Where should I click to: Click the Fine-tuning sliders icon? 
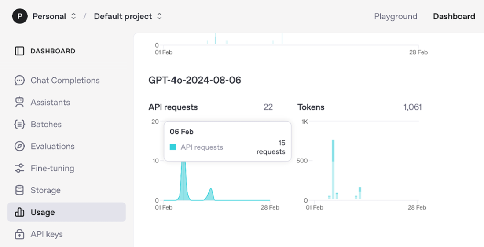pyautogui.click(x=19, y=169)
